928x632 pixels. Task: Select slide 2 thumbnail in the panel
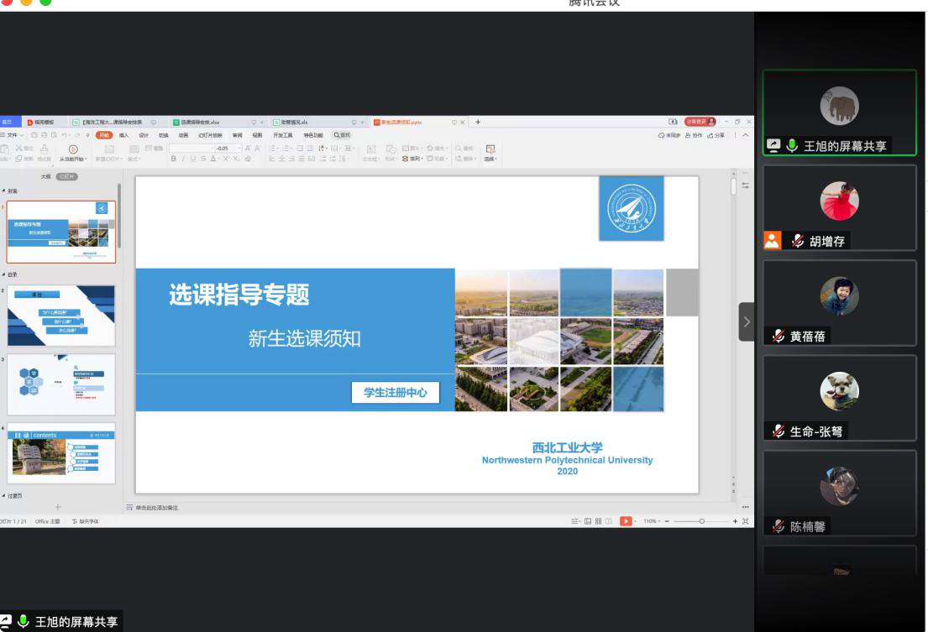pyautogui.click(x=61, y=316)
